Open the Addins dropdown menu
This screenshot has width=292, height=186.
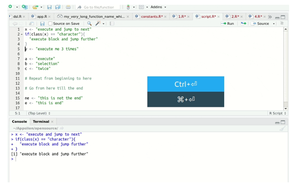pyautogui.click(x=158, y=7)
